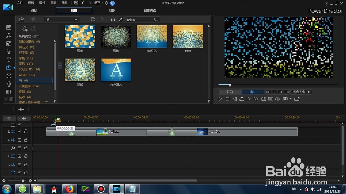Toggle the video track 2 enable checkbox
Image resolution: width=346 pixels, height=194 pixels.
click(19, 156)
